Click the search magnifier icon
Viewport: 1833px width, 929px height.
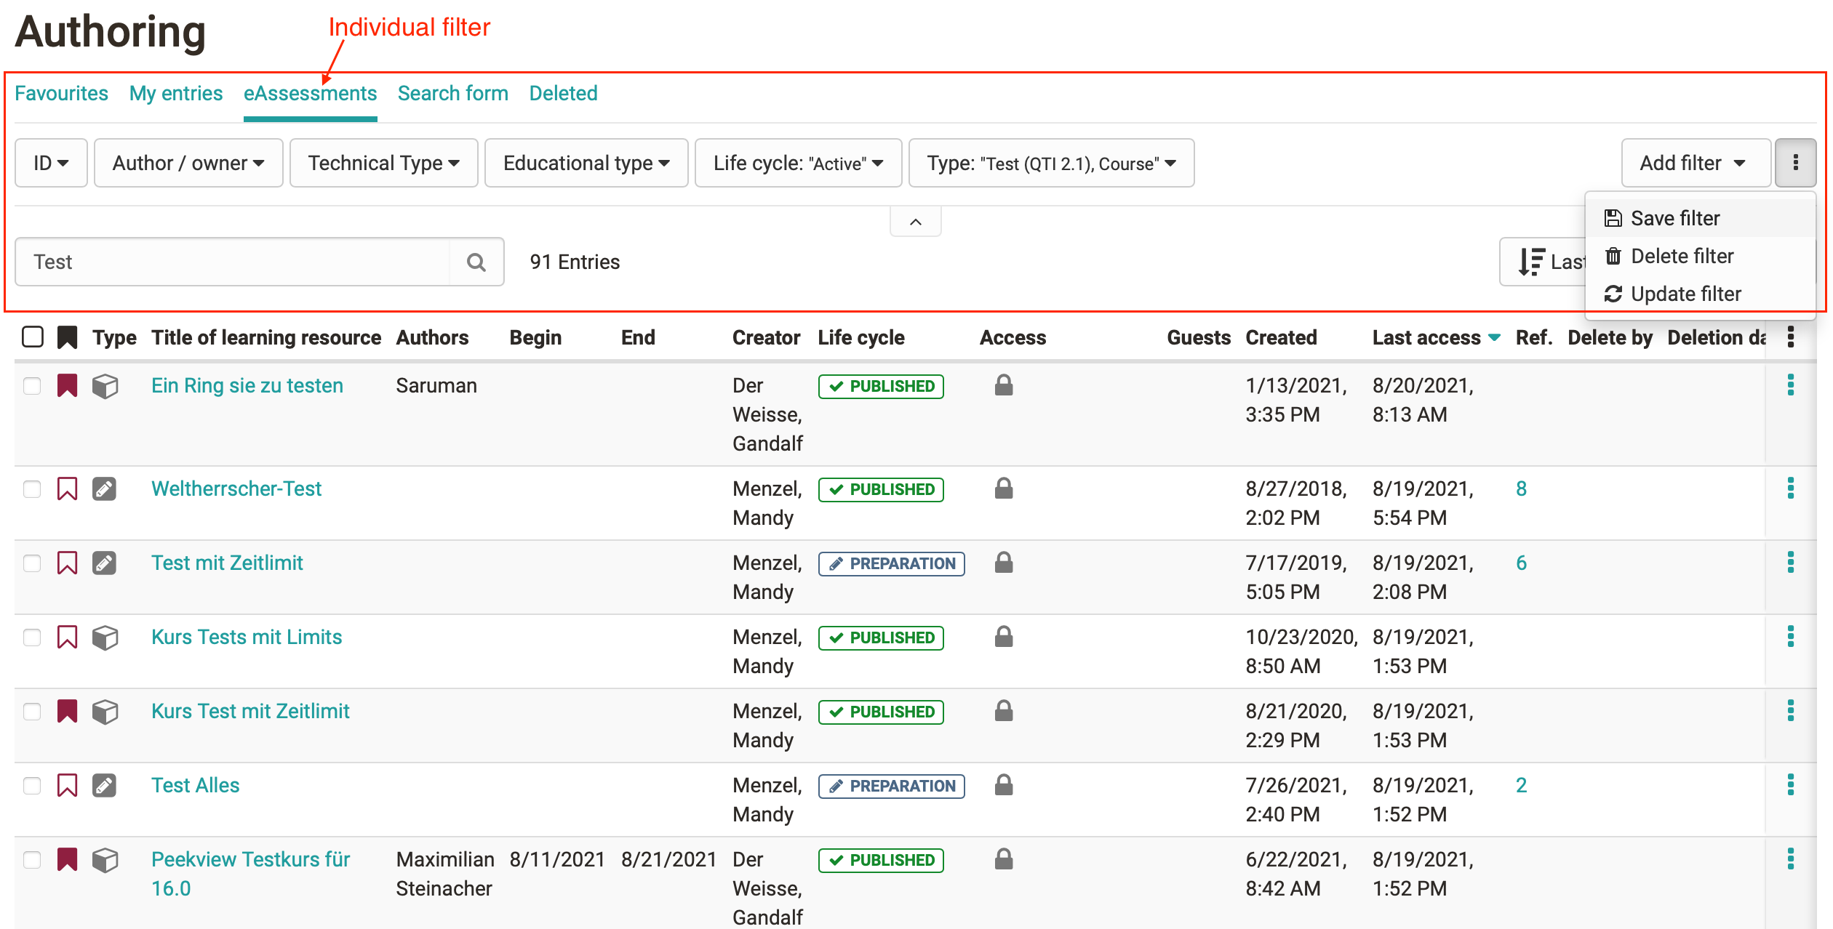[x=476, y=262]
